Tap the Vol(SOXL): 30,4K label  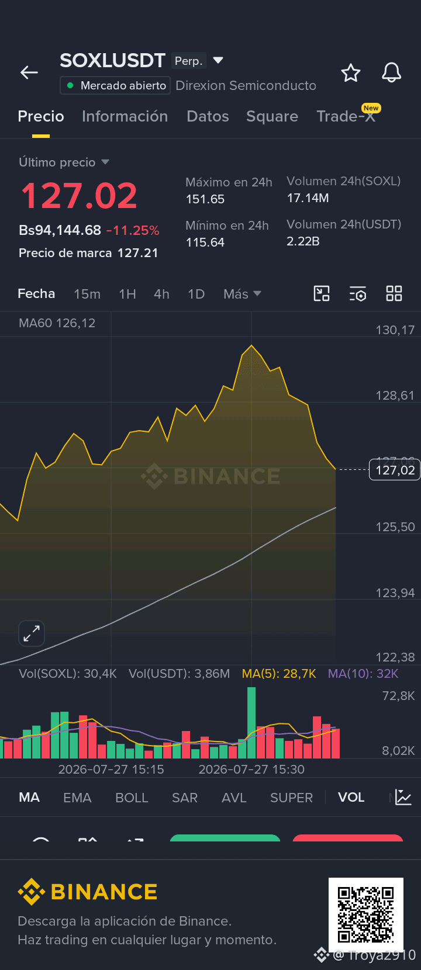pos(68,674)
